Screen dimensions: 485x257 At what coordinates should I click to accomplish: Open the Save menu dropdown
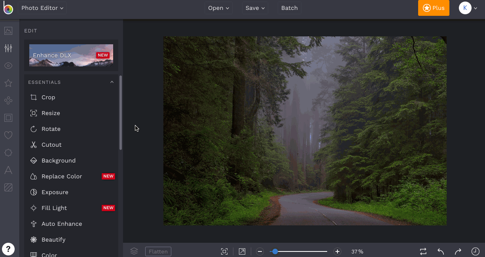point(255,8)
